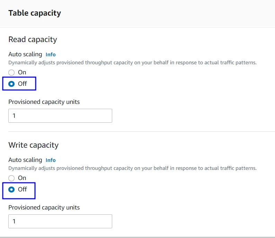Click the Auto scaling label in Read capacity

pos(25,55)
